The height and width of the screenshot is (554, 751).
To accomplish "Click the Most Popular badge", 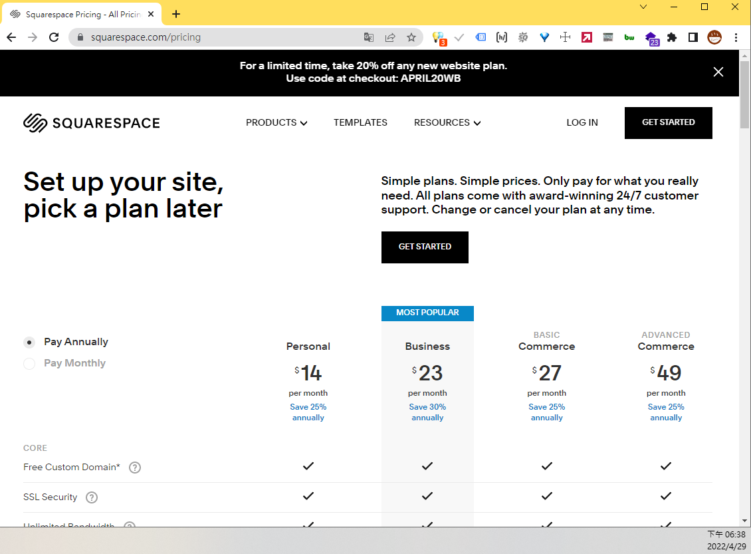I will click(427, 313).
